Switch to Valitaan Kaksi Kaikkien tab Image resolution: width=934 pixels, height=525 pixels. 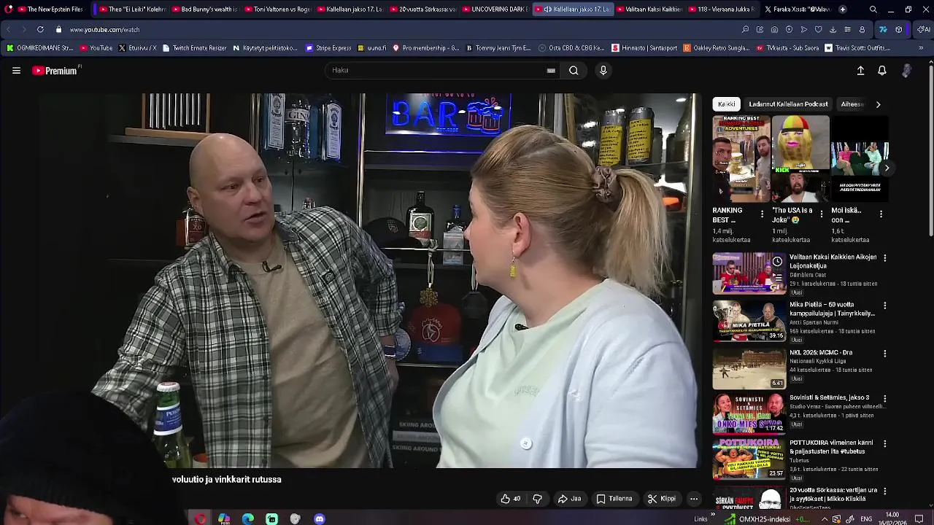(x=648, y=9)
